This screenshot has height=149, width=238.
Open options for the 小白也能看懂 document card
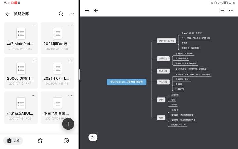click(x=70, y=96)
